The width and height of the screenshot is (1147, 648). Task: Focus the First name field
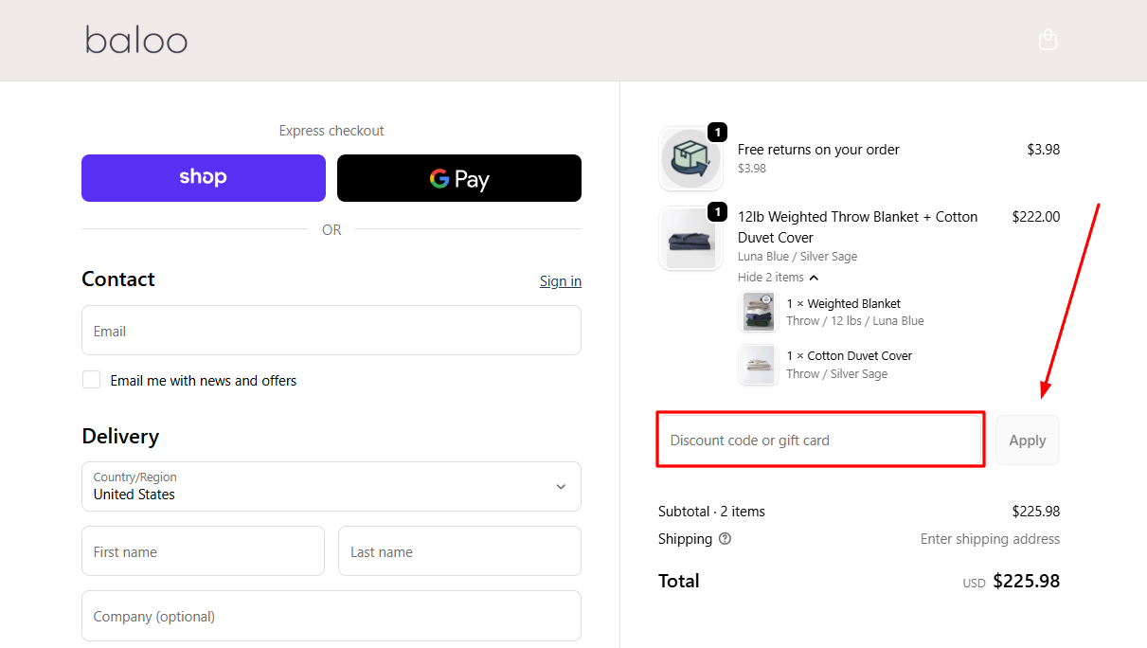pyautogui.click(x=203, y=551)
